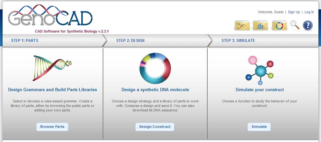Click the magnifying glass search icon
321x142 pixels.
click(x=295, y=25)
